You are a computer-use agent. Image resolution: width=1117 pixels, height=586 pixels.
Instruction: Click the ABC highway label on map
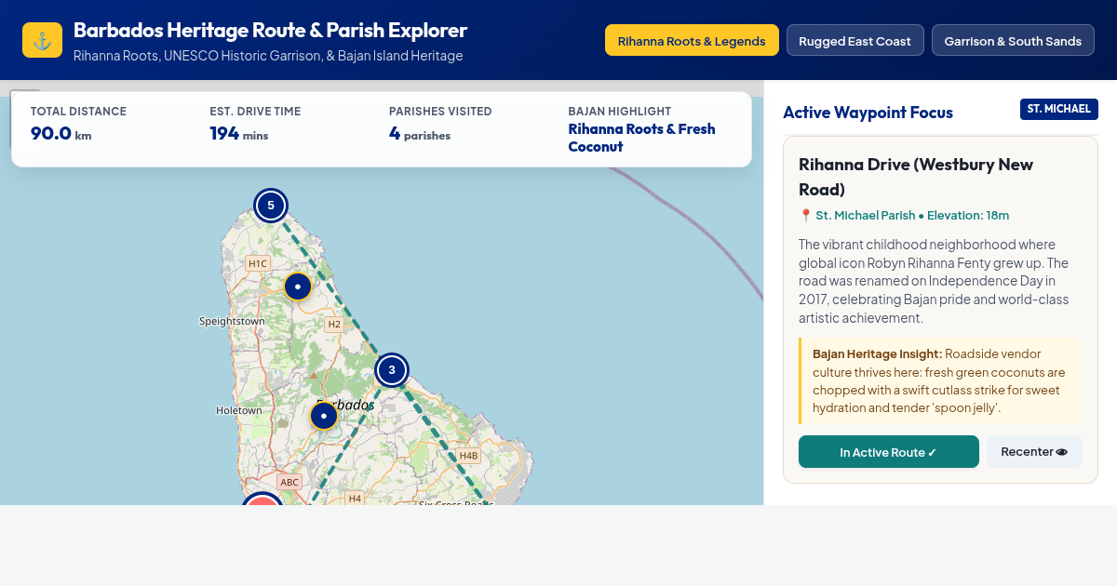289,482
